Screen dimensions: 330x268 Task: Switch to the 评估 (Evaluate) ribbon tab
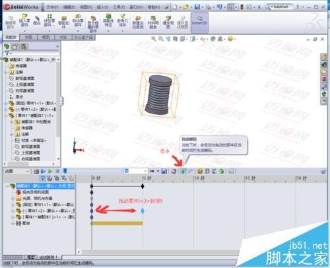click(x=63, y=37)
